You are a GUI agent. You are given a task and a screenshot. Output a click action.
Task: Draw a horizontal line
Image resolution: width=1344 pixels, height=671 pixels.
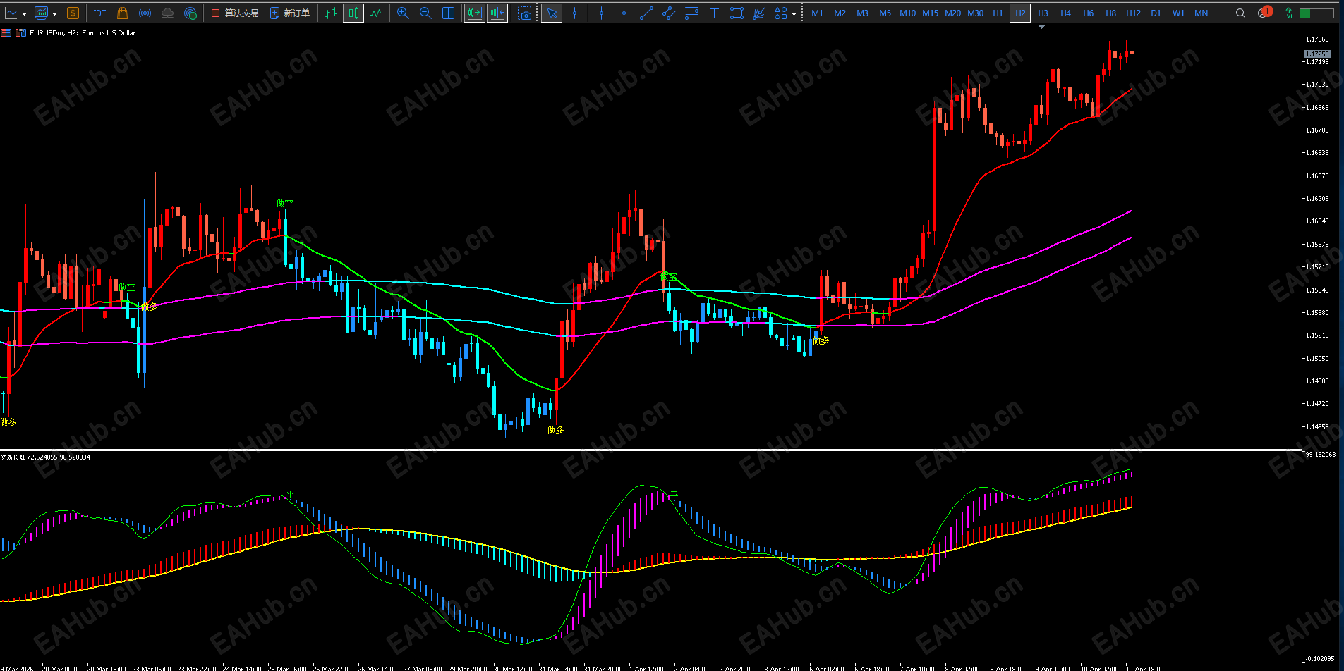click(x=624, y=13)
